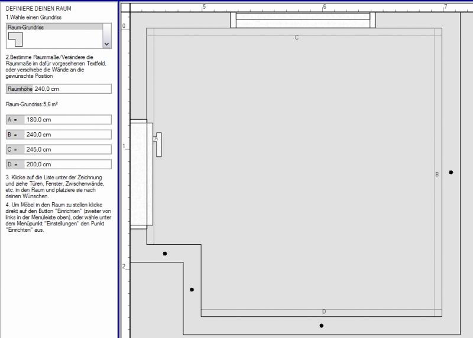Select the L-shaped floor plan thumbnail
This screenshot has width=473, height=338.
coord(15,39)
